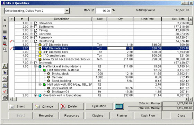The width and height of the screenshot is (194, 125).
Task: Expand the Earthworks section
Action: click(x=31, y=27)
